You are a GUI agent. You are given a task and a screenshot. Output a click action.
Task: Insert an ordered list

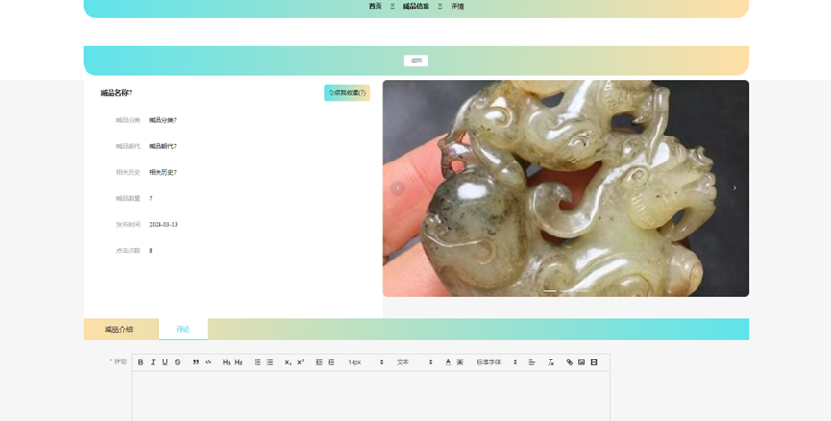tap(257, 362)
